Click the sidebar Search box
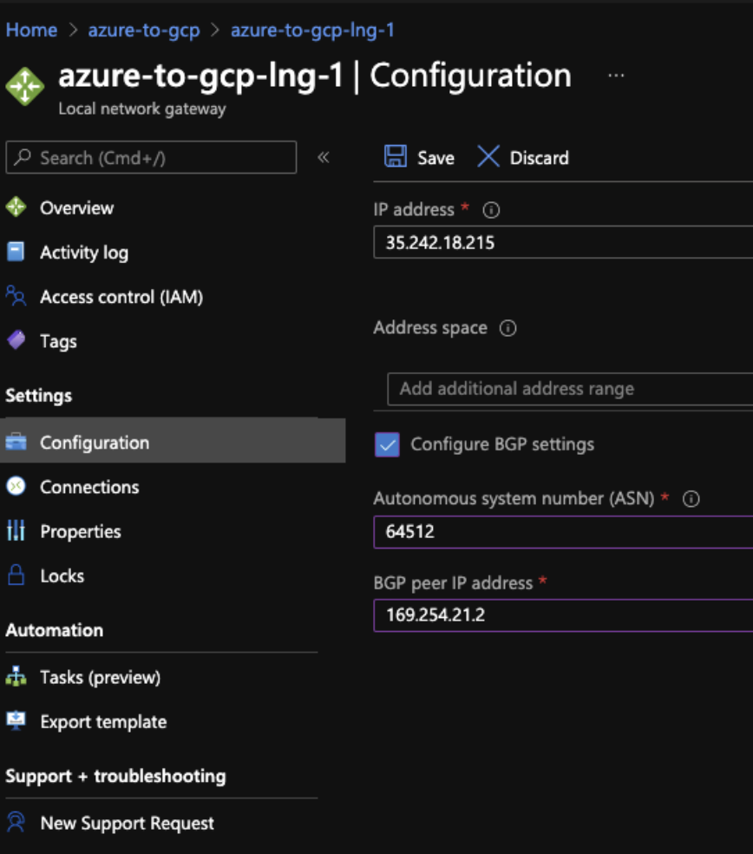Screen dimensions: 753x854 click(152, 158)
